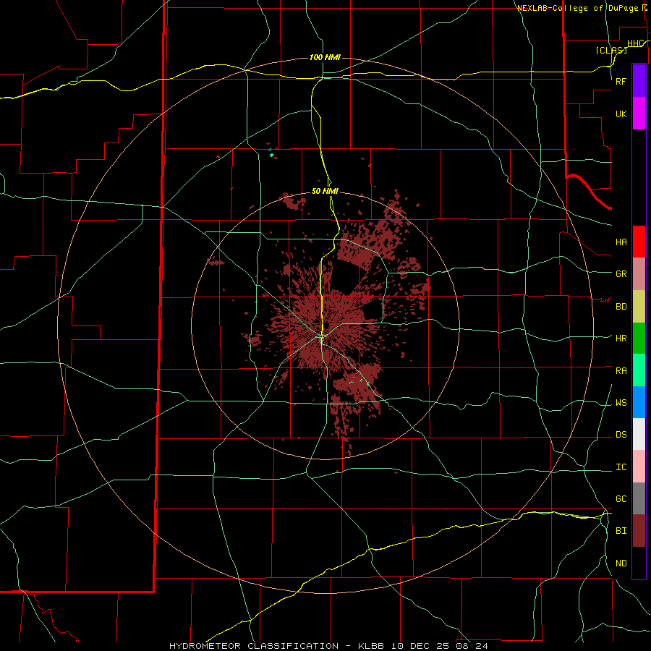
Task: Click the BI brown color swatch
Action: tap(639, 531)
